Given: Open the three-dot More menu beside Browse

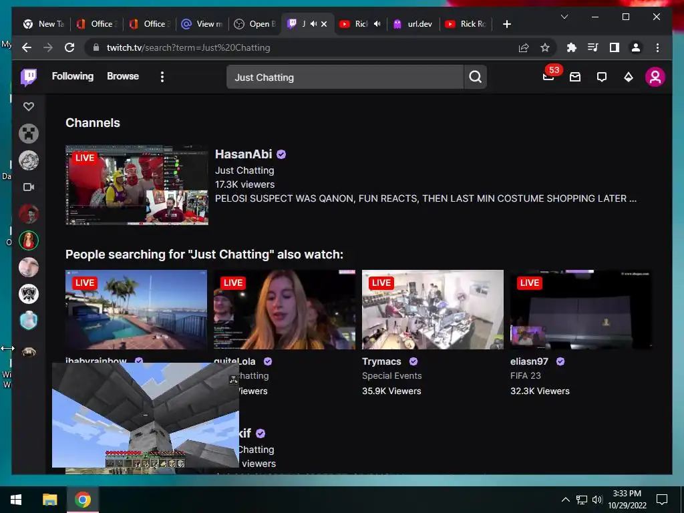Looking at the screenshot, I should [x=162, y=77].
